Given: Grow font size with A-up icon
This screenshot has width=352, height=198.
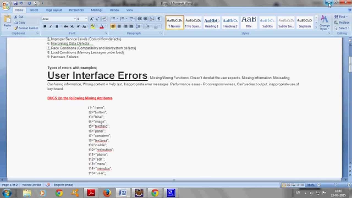Looking at the screenshot, I should tap(92, 19).
